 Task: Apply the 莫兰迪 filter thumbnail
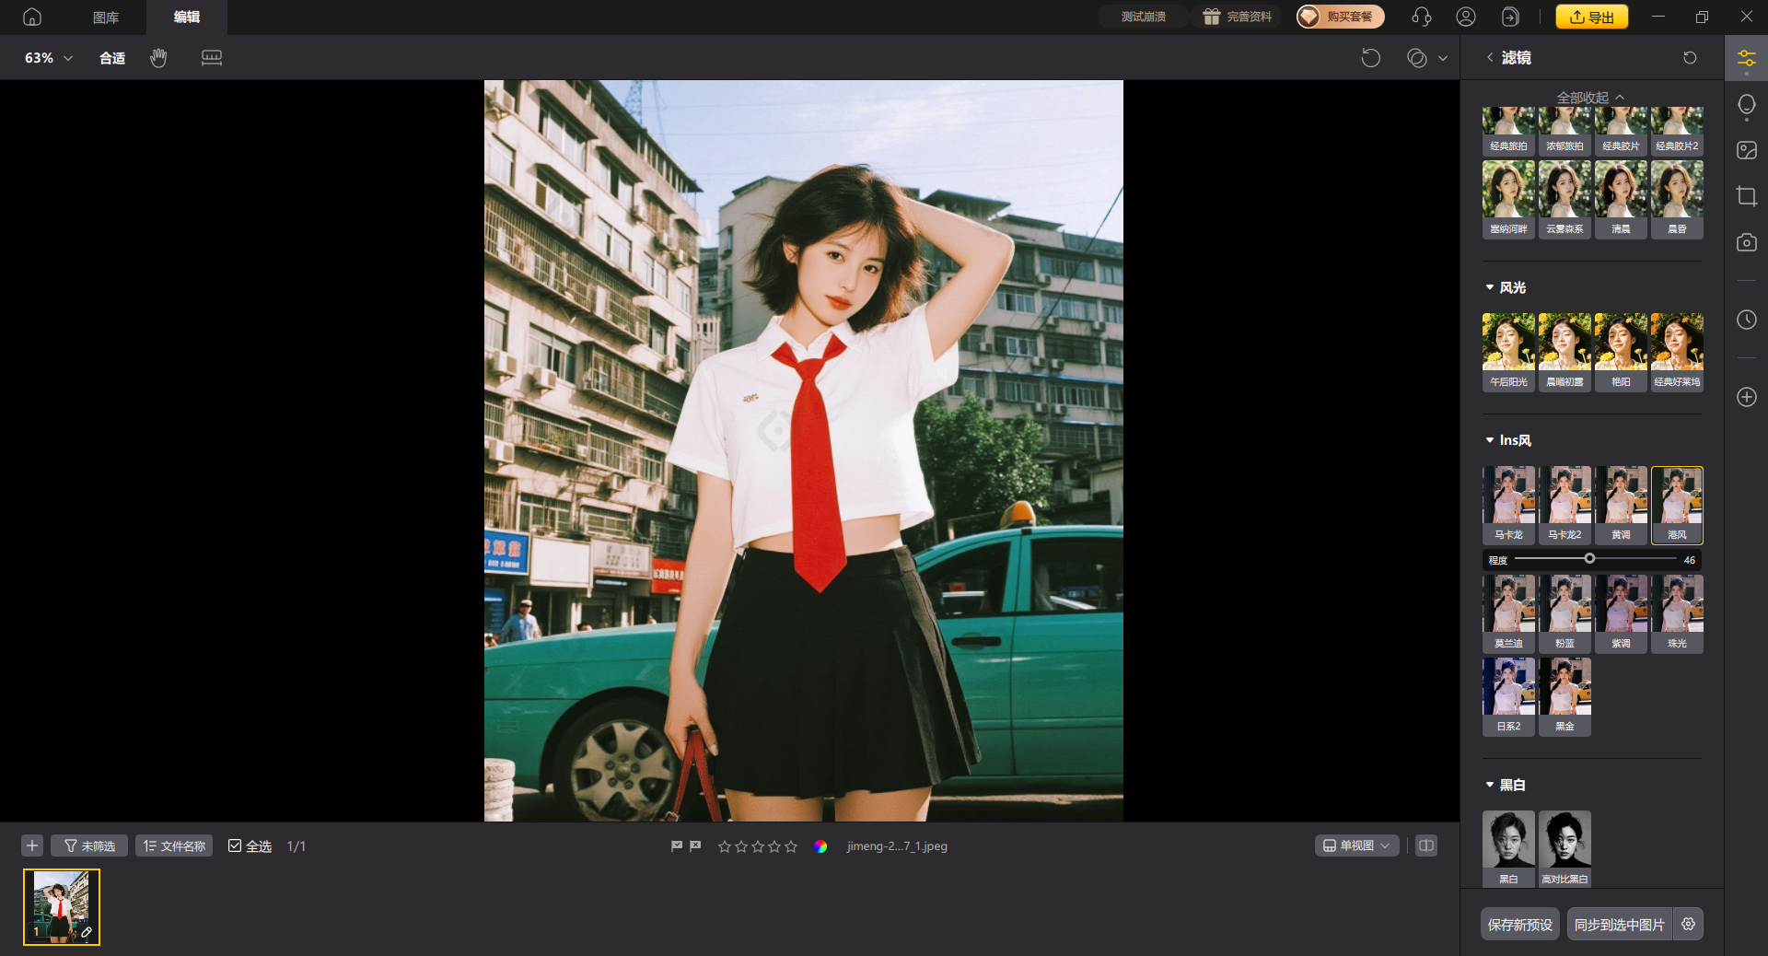pos(1508,612)
